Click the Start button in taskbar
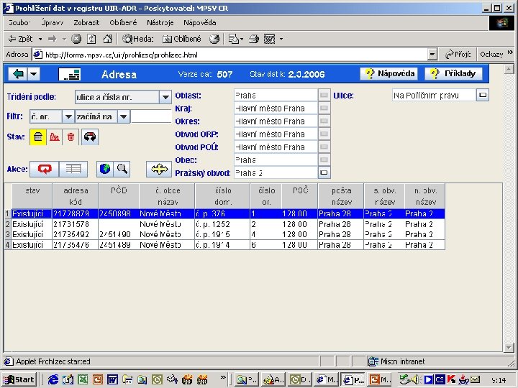This screenshot has height=388, width=518. click(19, 379)
